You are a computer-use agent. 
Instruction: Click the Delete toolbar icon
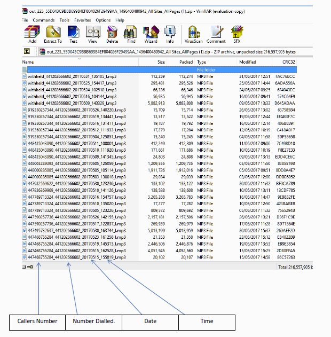point(112,34)
